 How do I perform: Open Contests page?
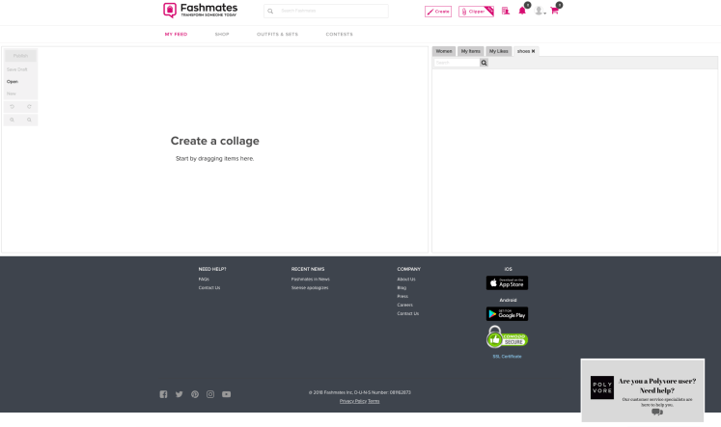pos(340,35)
